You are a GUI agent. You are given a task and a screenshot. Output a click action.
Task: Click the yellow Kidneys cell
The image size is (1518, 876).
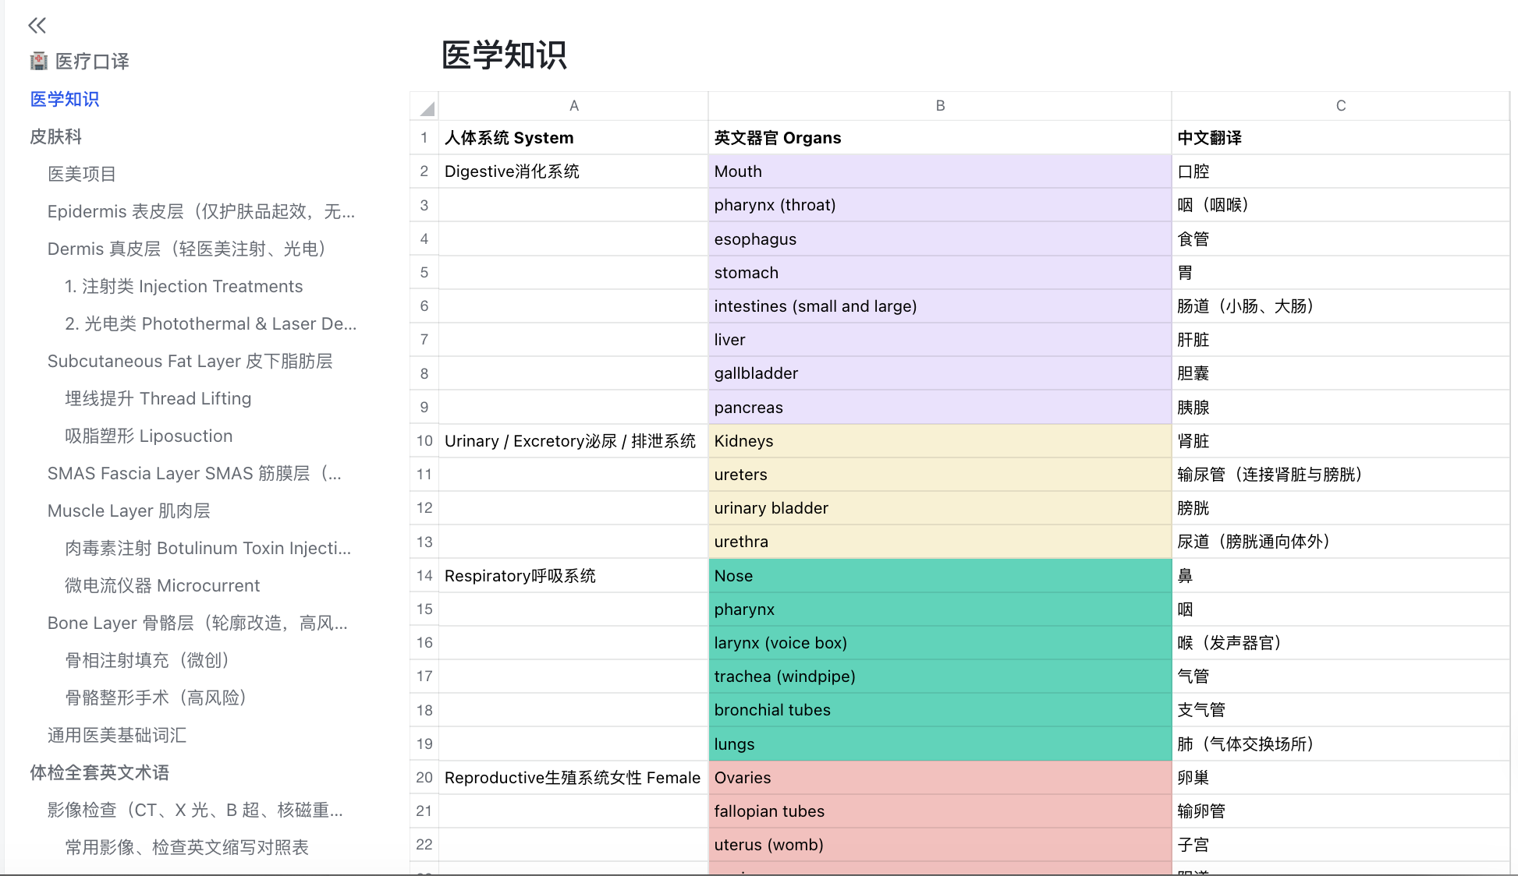pyautogui.click(x=940, y=441)
